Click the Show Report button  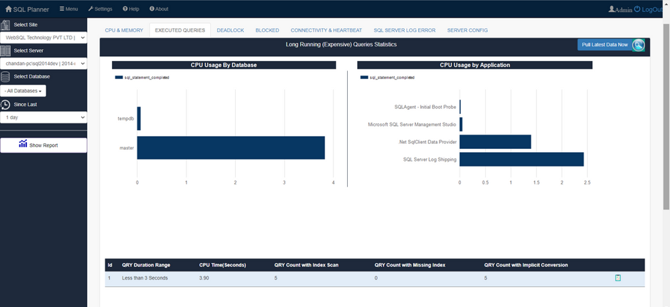(x=44, y=145)
